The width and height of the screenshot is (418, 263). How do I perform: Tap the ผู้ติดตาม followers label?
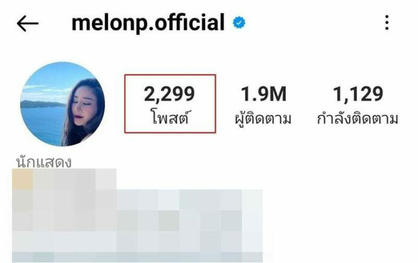point(263,118)
